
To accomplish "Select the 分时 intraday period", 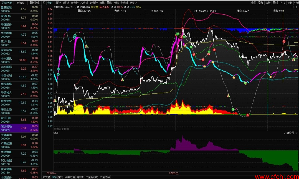I will (x=50, y=3).
